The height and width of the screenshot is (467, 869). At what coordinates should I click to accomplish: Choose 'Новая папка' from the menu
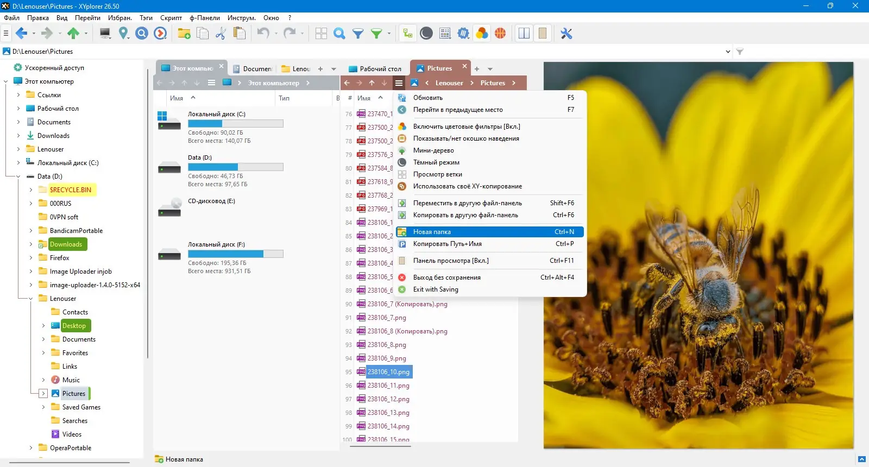[x=490, y=232]
